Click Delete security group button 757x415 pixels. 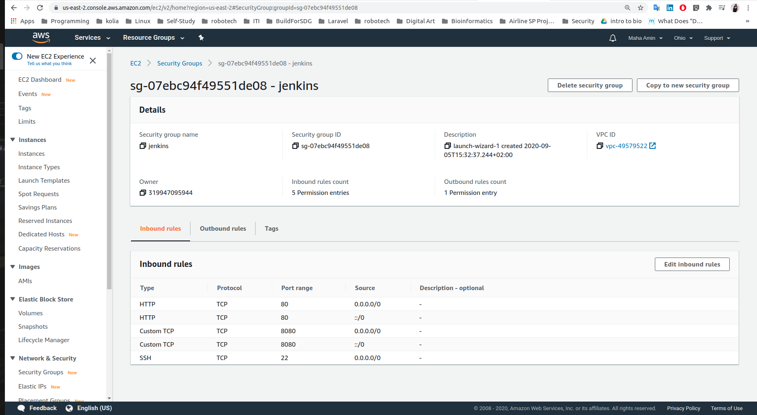(590, 85)
